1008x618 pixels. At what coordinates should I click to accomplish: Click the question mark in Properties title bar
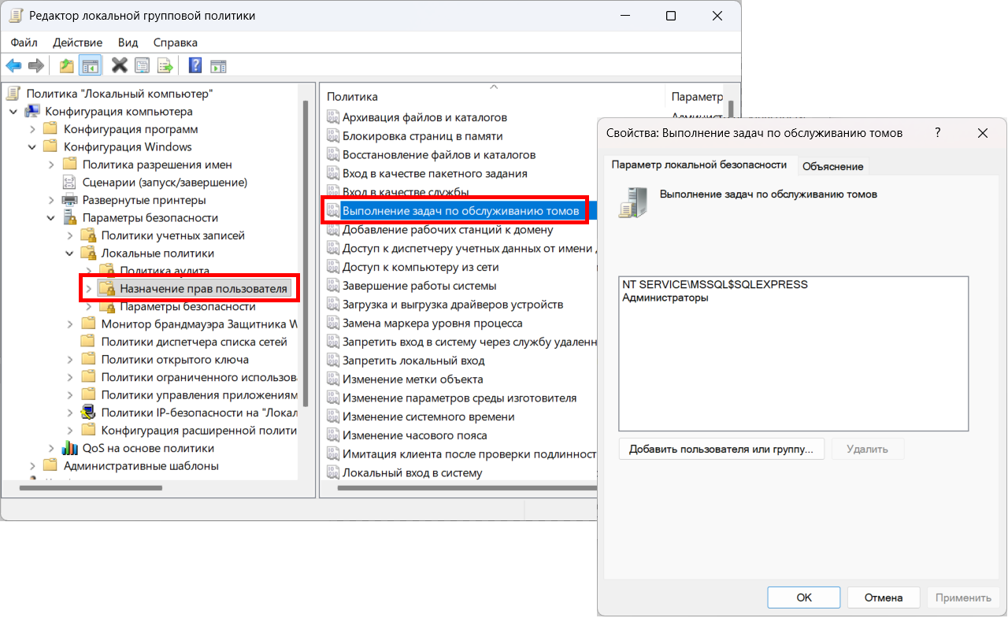(x=937, y=133)
